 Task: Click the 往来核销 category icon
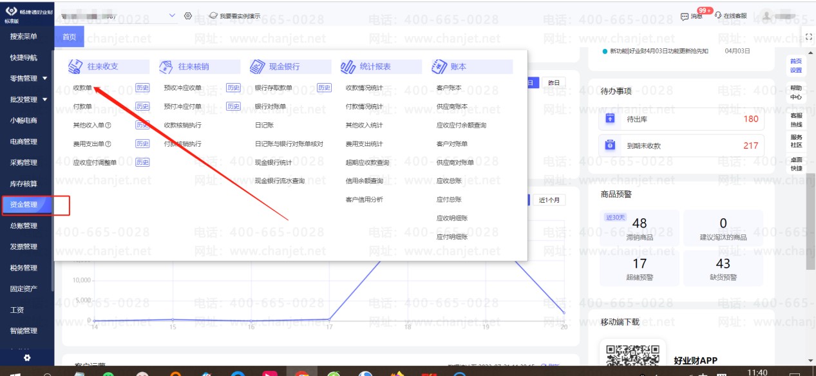[167, 66]
